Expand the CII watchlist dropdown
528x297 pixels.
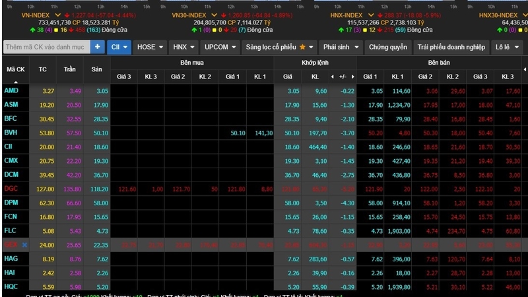pos(119,47)
